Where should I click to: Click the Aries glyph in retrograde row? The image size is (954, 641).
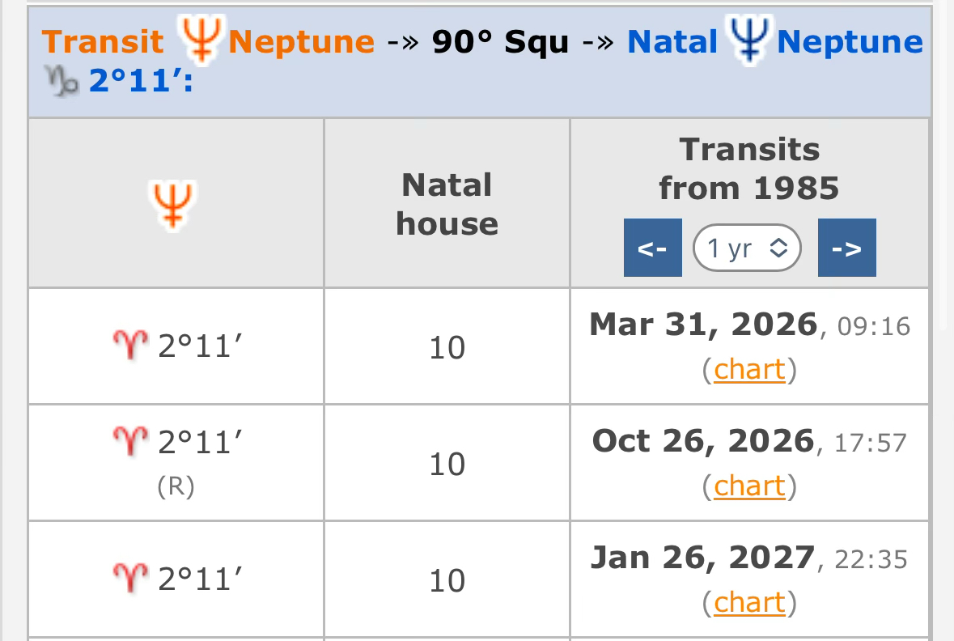(131, 443)
